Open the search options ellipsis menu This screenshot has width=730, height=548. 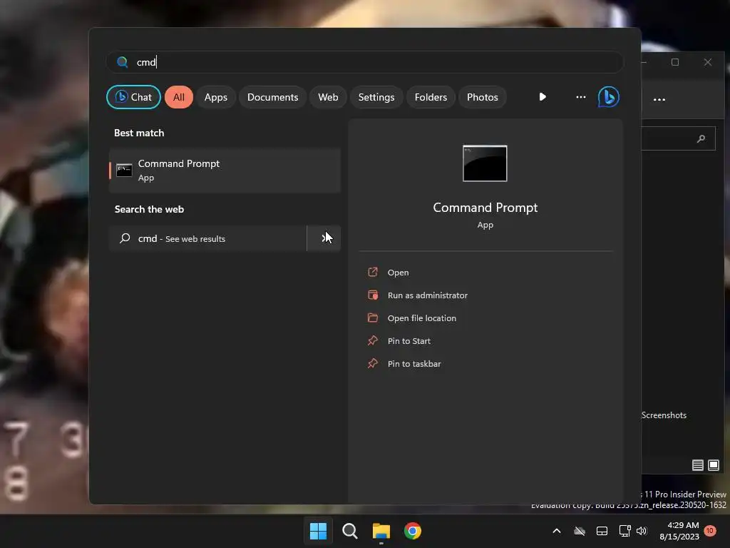pos(580,97)
